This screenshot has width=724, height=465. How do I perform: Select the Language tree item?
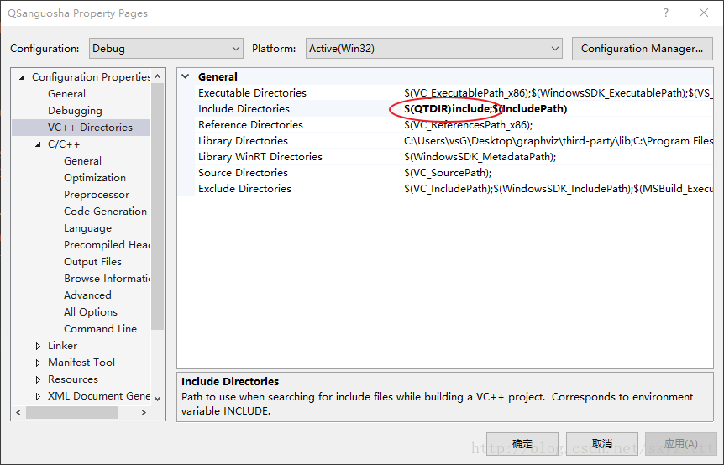(x=87, y=228)
